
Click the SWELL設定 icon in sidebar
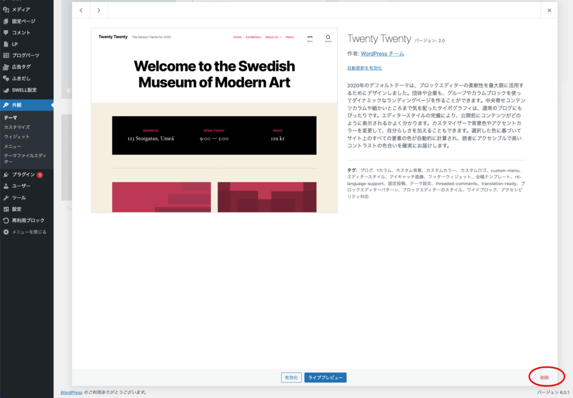point(6,90)
